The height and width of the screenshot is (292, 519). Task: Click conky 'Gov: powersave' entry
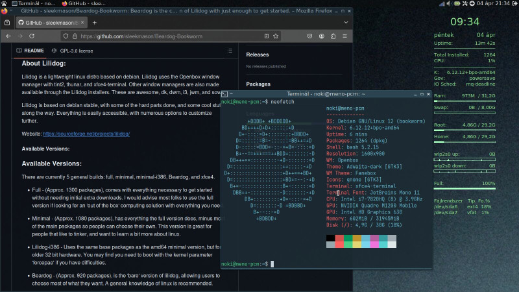tap(465, 78)
